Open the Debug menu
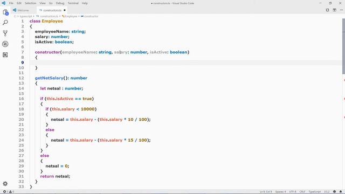Image resolution: width=345 pixels, height=194 pixels. coord(60,3)
